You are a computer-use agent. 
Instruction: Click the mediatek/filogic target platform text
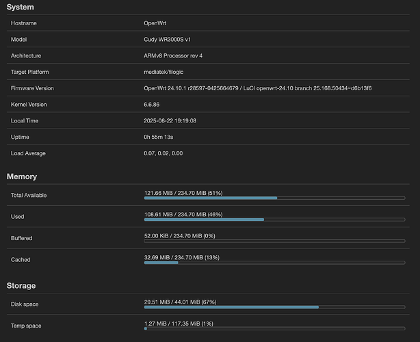(x=167, y=72)
